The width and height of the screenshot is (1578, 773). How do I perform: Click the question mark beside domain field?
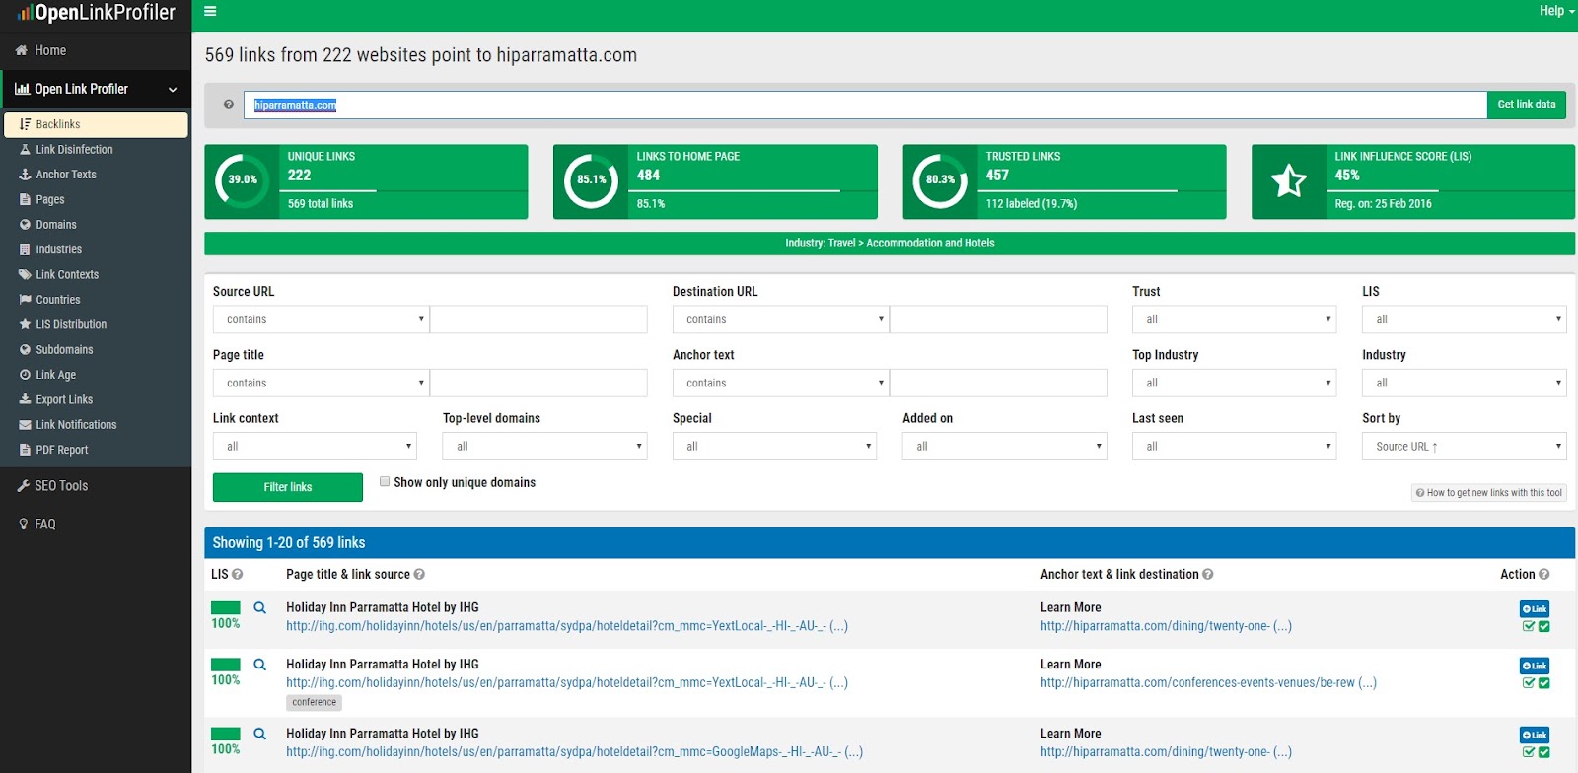pyautogui.click(x=229, y=105)
